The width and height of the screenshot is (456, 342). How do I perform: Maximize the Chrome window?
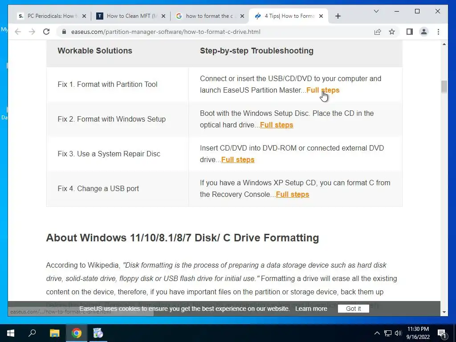[417, 11]
